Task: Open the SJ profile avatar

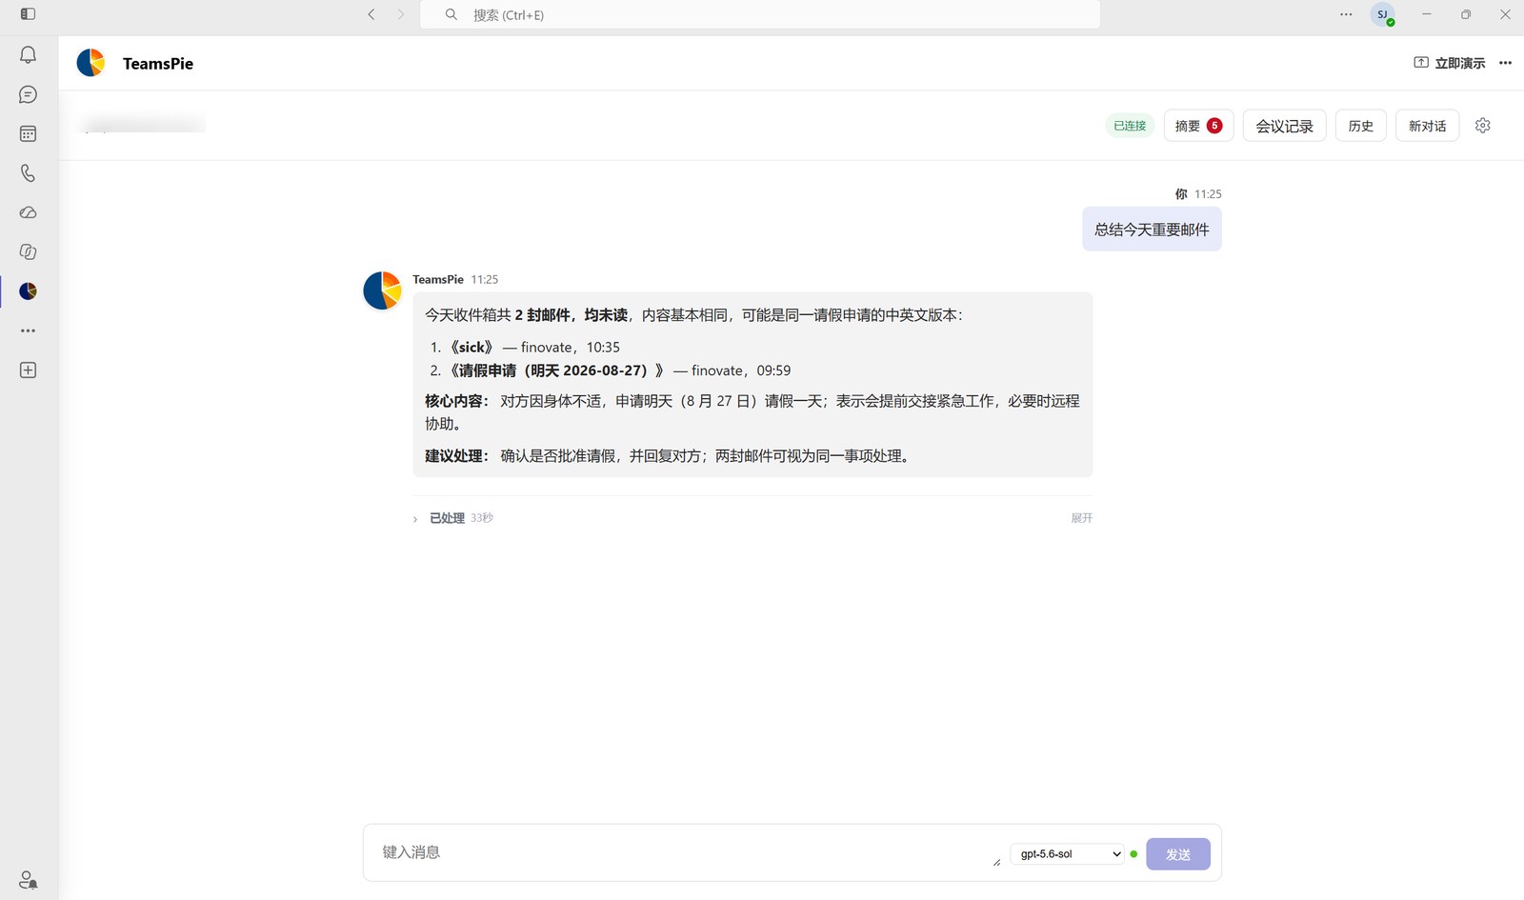Action: tap(1382, 14)
